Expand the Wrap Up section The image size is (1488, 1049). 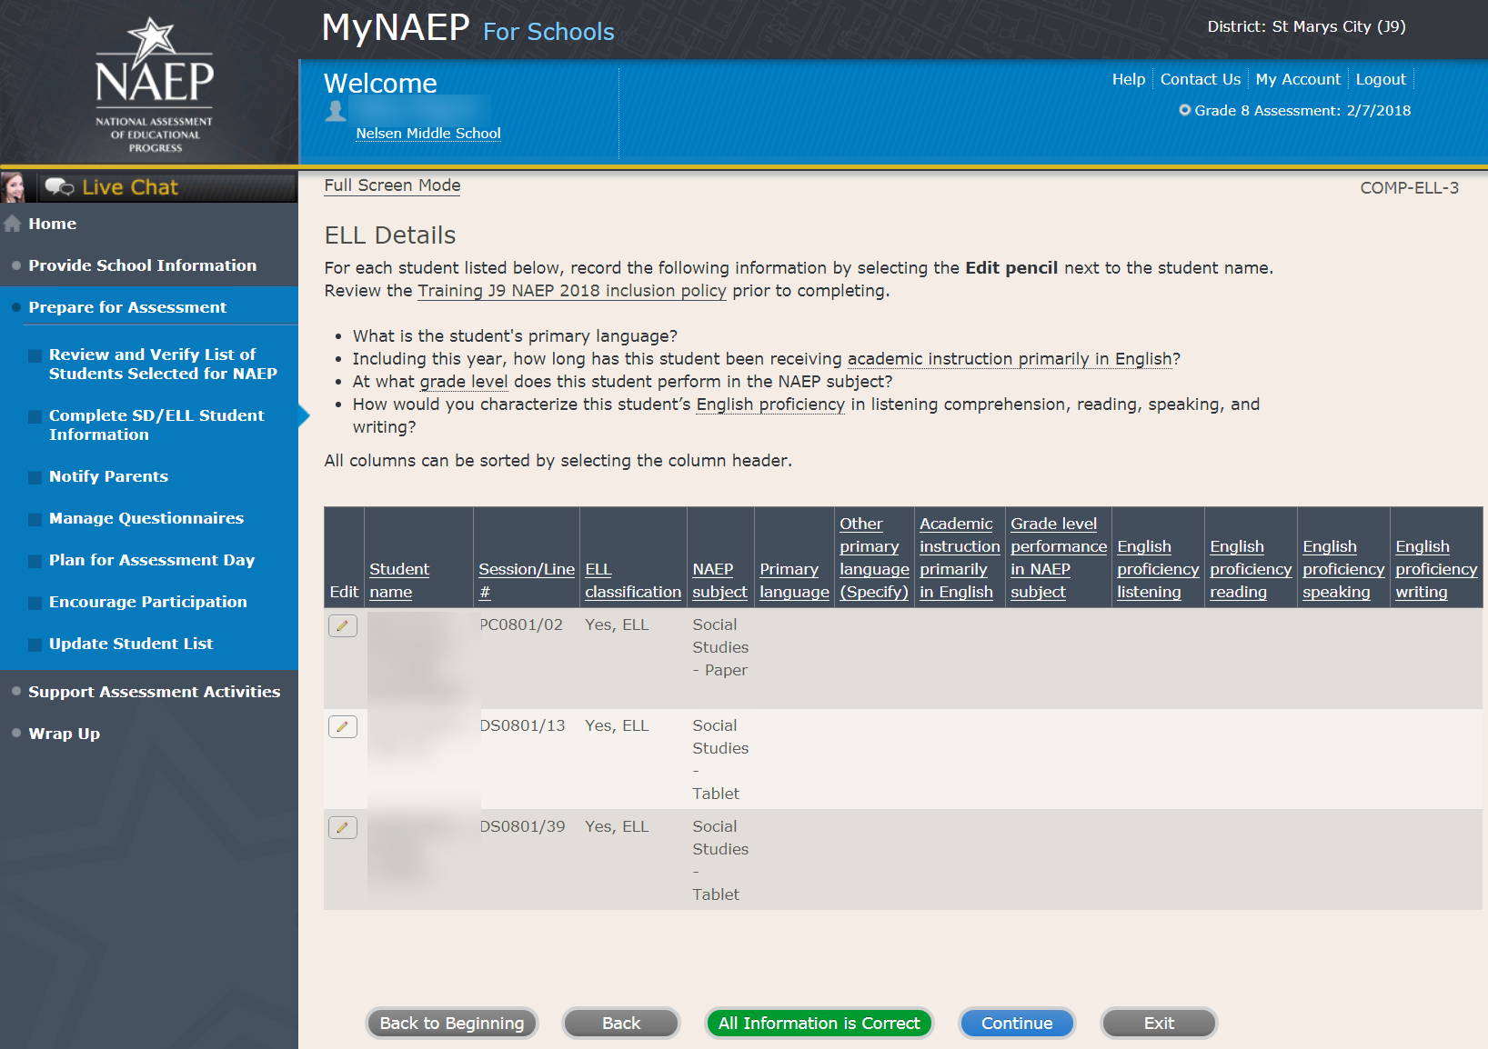pyautogui.click(x=64, y=734)
